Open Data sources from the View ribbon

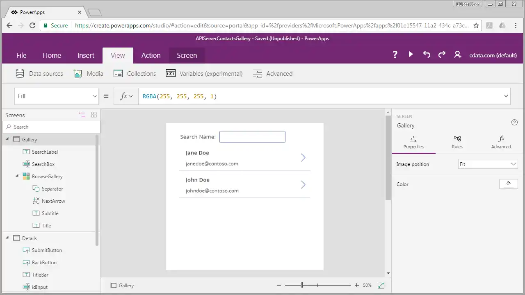click(x=39, y=74)
